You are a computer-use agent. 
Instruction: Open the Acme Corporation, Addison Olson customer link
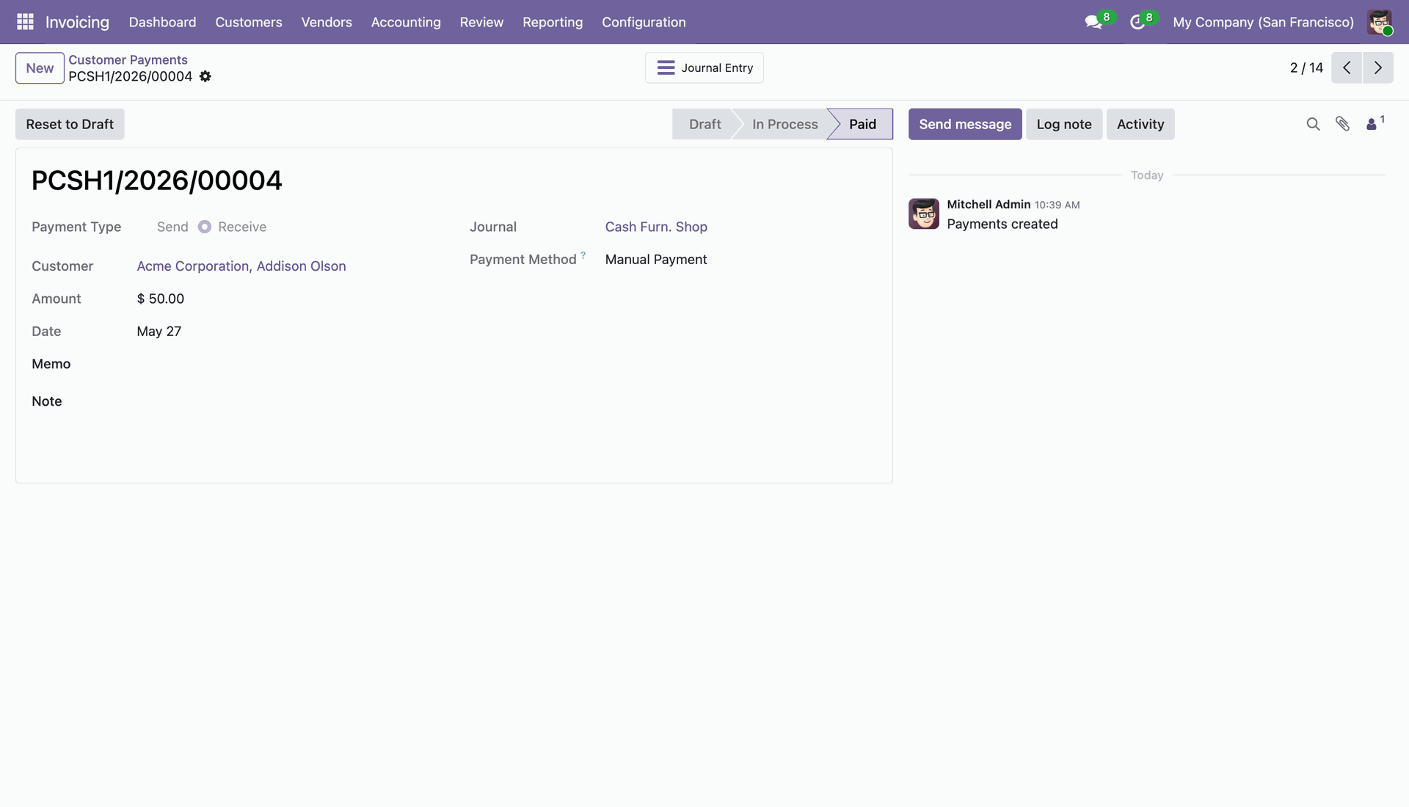click(x=241, y=266)
